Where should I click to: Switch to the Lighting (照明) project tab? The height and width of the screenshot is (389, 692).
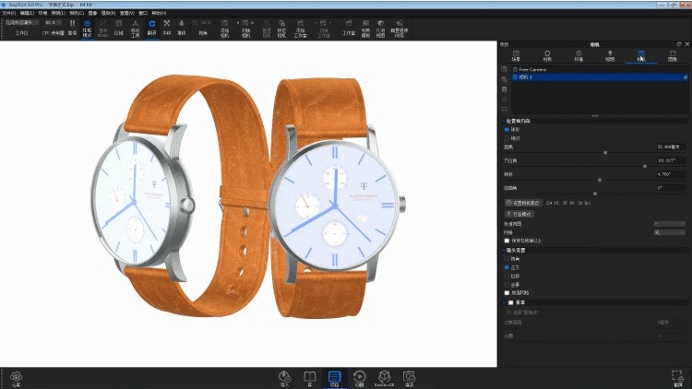pyautogui.click(x=610, y=56)
